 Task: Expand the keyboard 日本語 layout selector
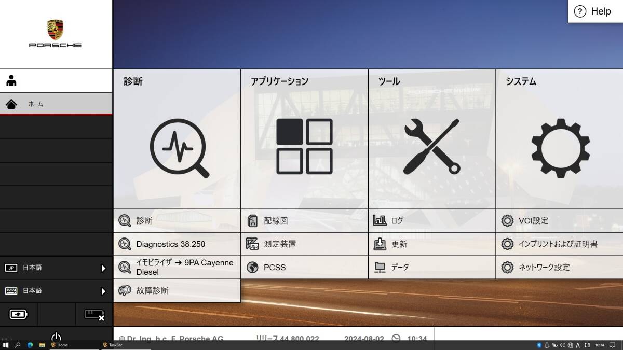[56, 291]
